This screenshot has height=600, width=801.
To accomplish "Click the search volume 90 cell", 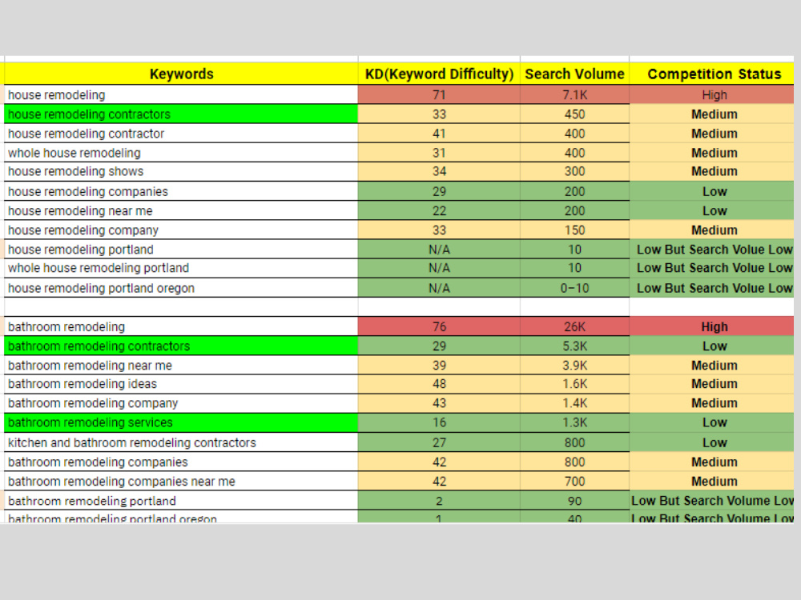I will click(x=574, y=501).
